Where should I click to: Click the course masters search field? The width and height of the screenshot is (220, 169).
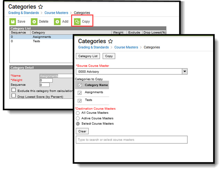[132, 140]
